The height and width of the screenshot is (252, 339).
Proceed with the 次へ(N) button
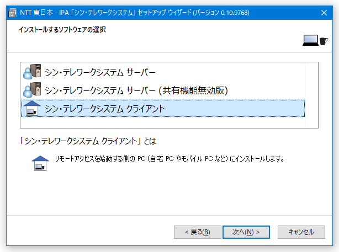coord(246,232)
